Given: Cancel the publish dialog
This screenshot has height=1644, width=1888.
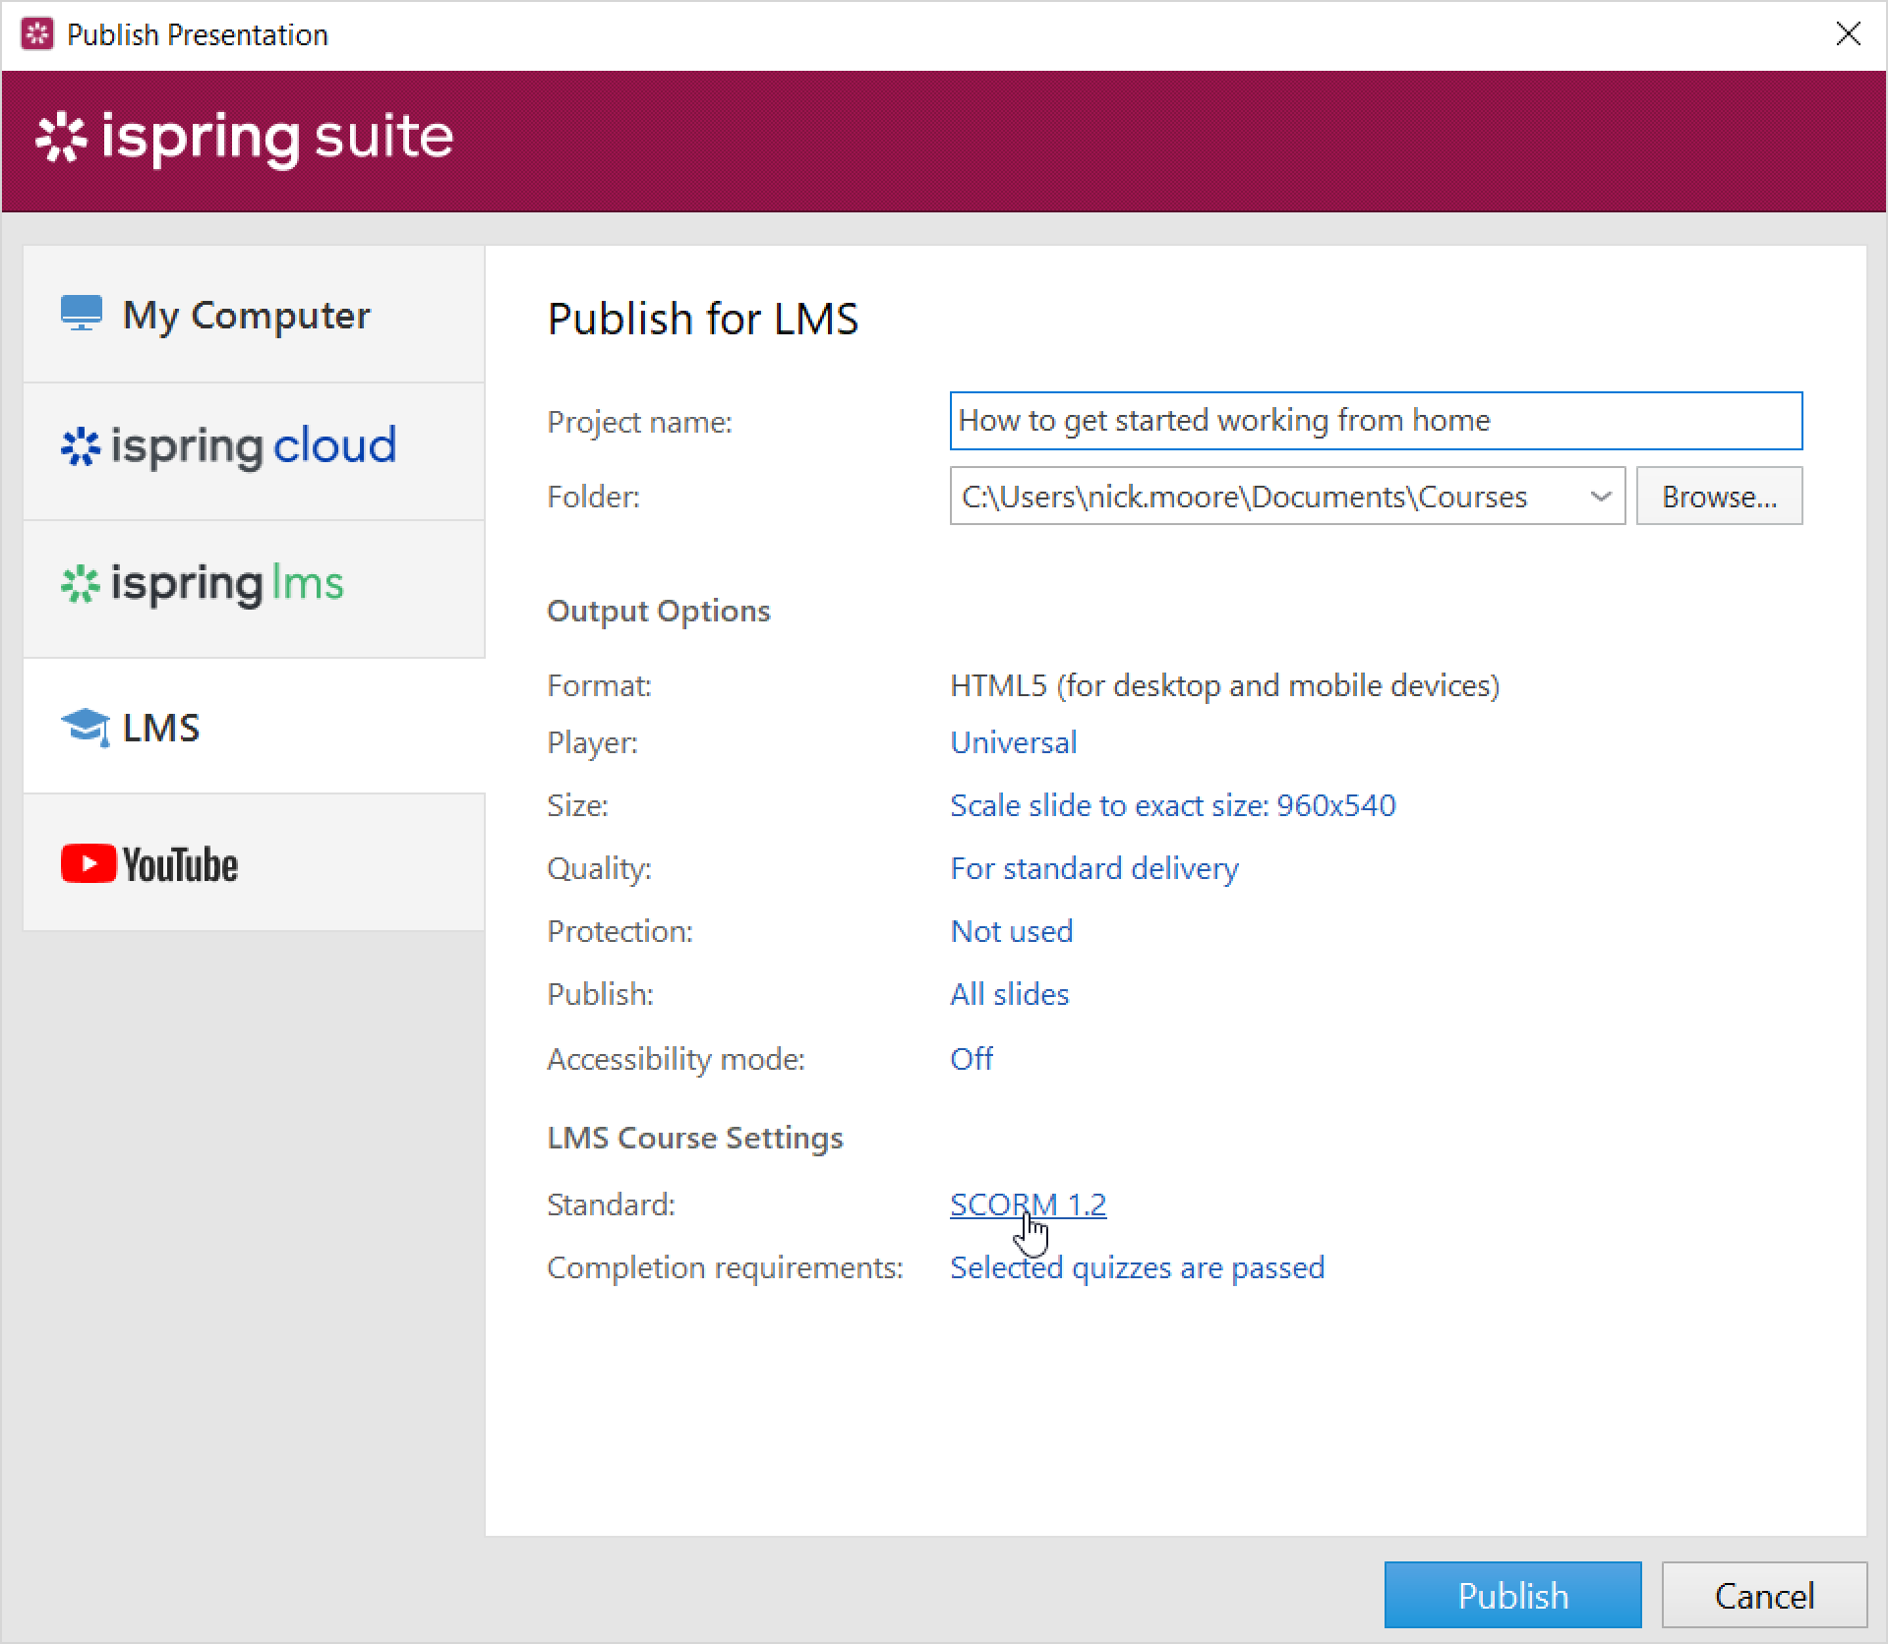Looking at the screenshot, I should pos(1763,1595).
